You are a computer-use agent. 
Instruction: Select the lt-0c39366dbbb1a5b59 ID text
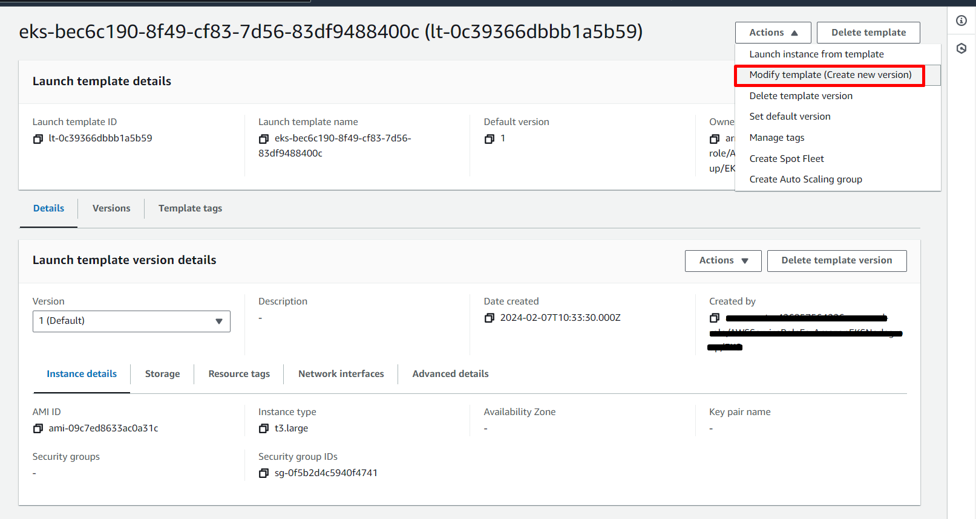coord(100,138)
